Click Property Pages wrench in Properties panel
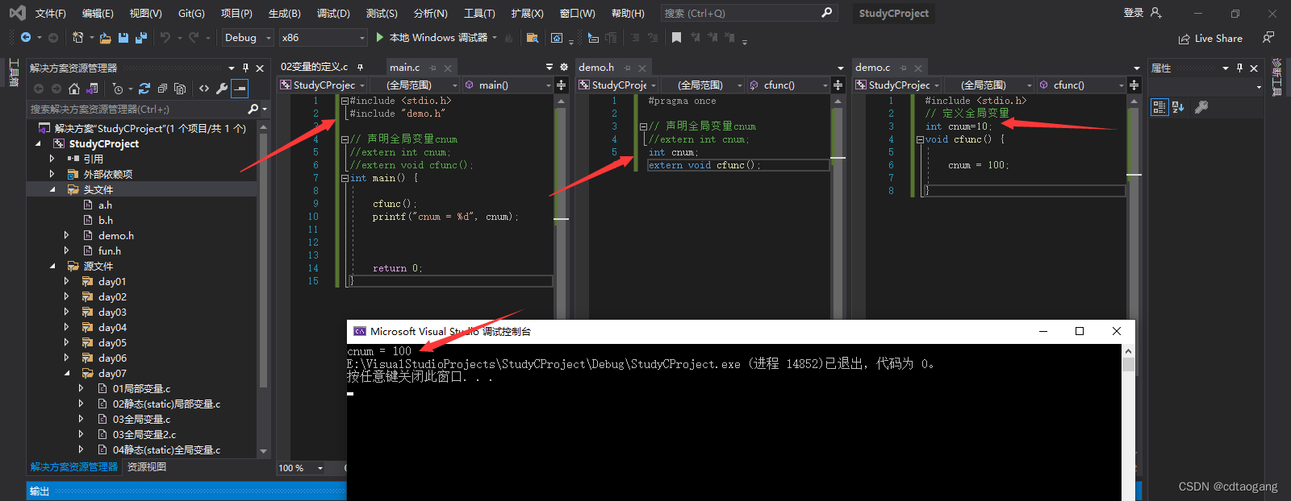This screenshot has width=1291, height=501. click(x=1201, y=107)
